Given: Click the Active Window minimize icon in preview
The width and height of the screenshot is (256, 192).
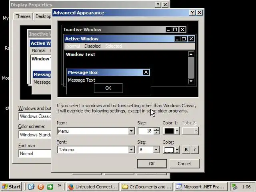Looking at the screenshot, I should (x=177, y=39).
